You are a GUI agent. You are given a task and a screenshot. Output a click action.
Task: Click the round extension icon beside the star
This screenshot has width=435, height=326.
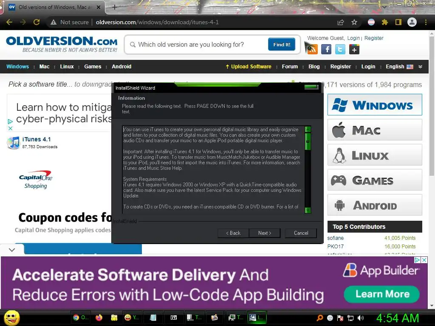click(371, 22)
